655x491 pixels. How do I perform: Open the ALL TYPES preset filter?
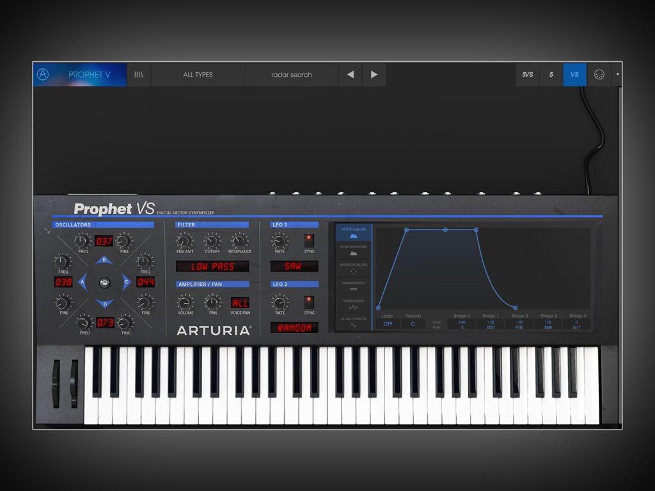tap(198, 75)
